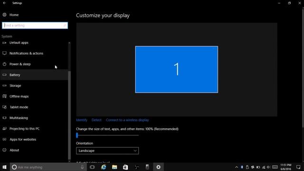Click the search magnifier icon in search box
Viewport: 304px width, 171px height.
65,25
